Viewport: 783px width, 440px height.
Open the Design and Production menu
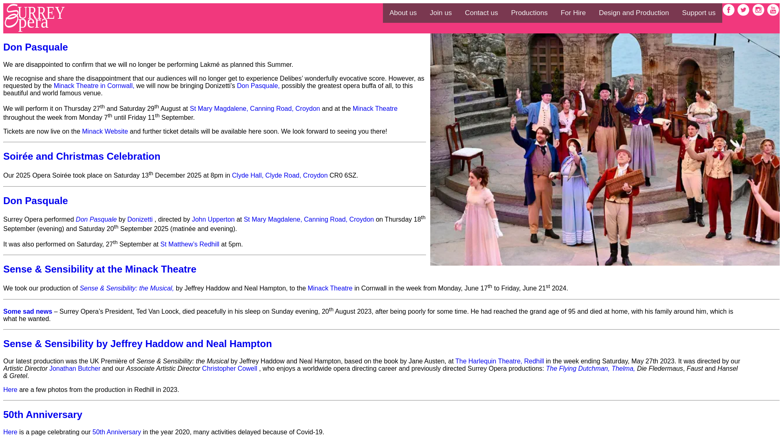pyautogui.click(x=634, y=13)
